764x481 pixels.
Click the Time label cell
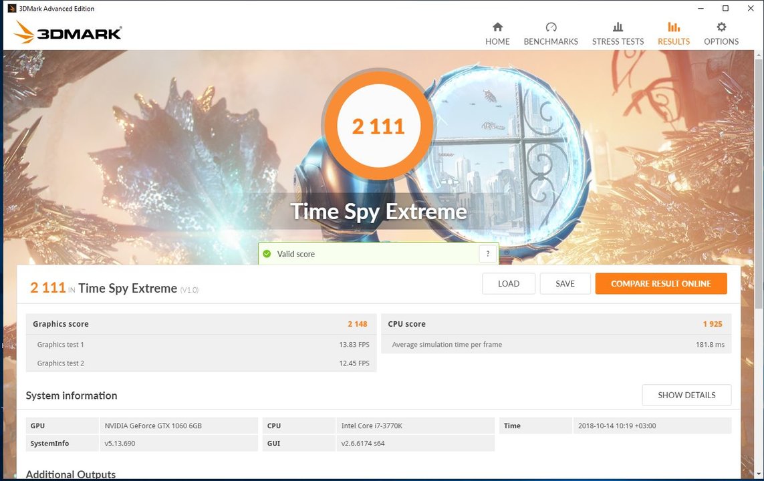pyautogui.click(x=536, y=426)
